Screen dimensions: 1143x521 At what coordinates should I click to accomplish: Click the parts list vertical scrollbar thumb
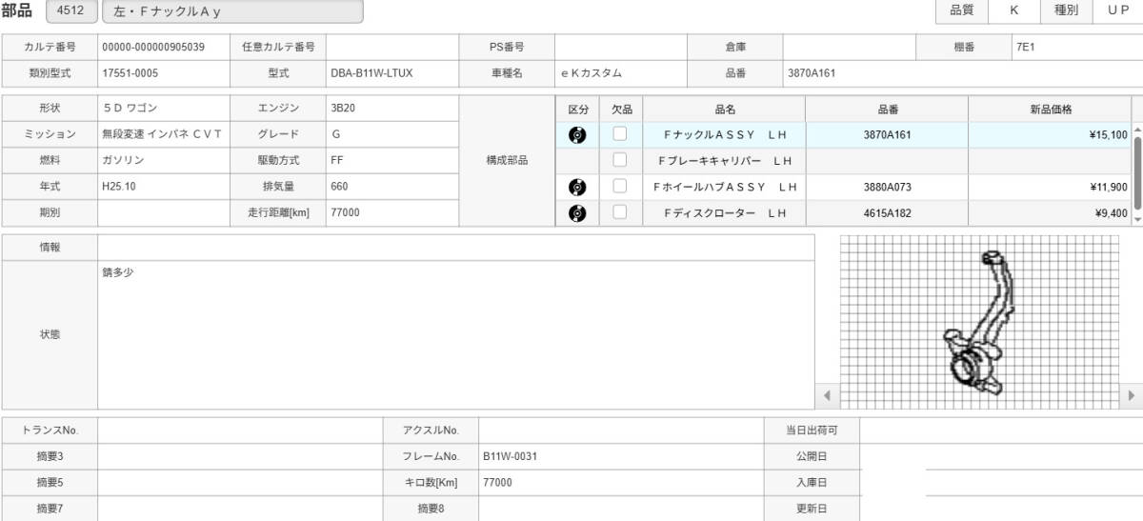(1136, 171)
